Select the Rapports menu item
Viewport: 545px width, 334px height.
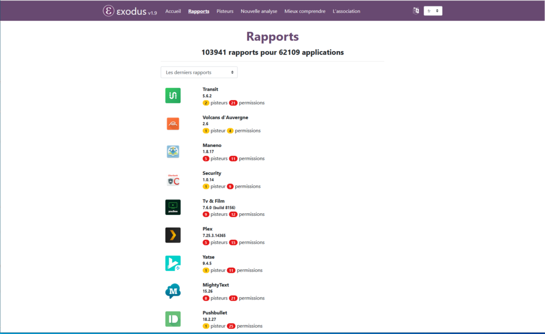(199, 11)
